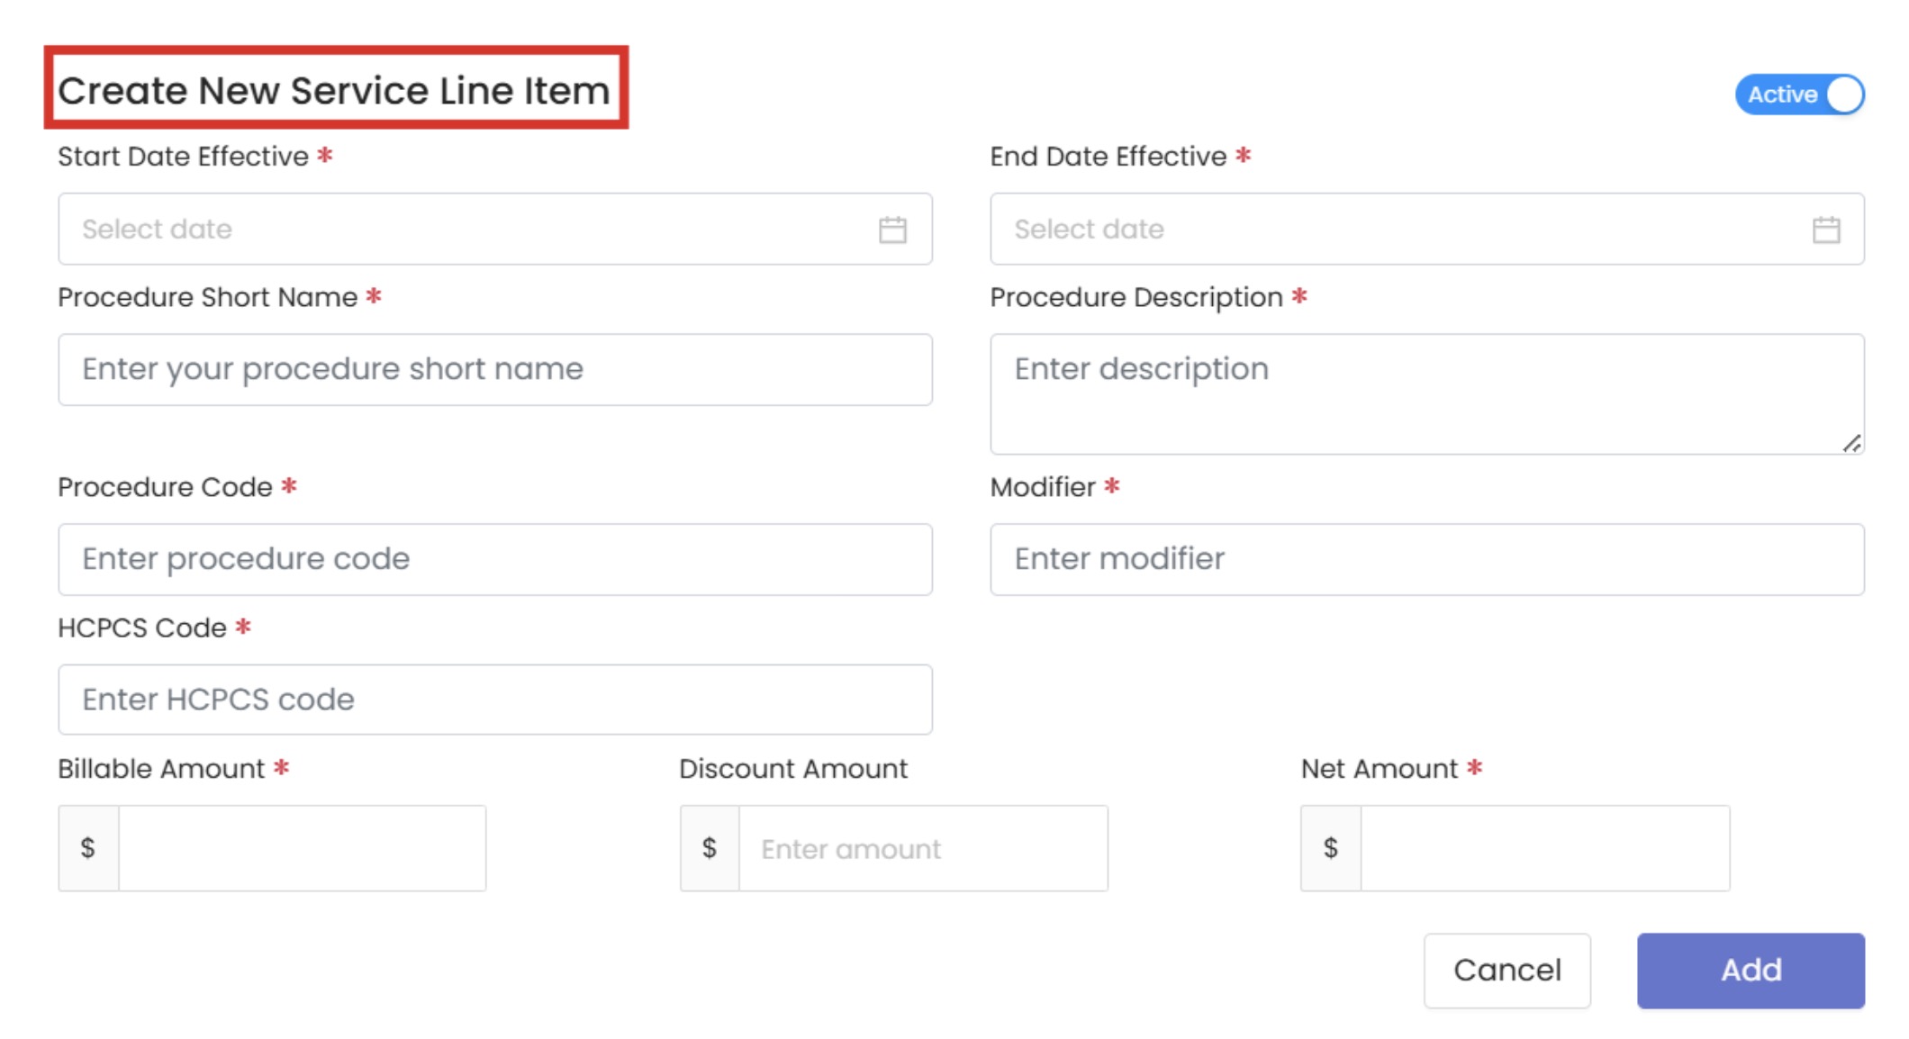Click the HCPCS Code input field
The height and width of the screenshot is (1039, 1909).
[495, 700]
